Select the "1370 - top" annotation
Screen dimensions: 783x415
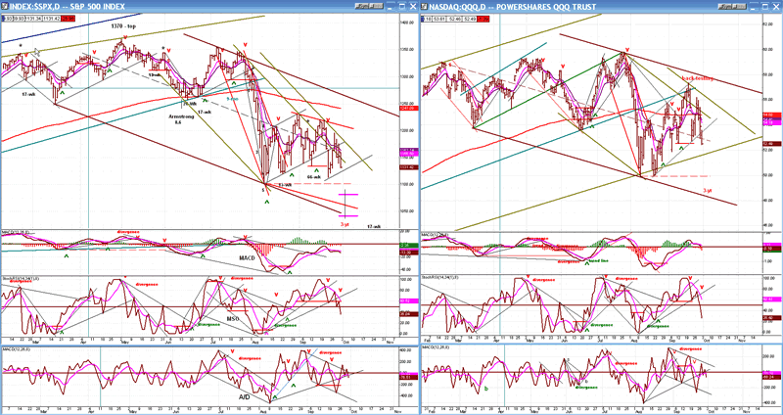pyautogui.click(x=124, y=28)
